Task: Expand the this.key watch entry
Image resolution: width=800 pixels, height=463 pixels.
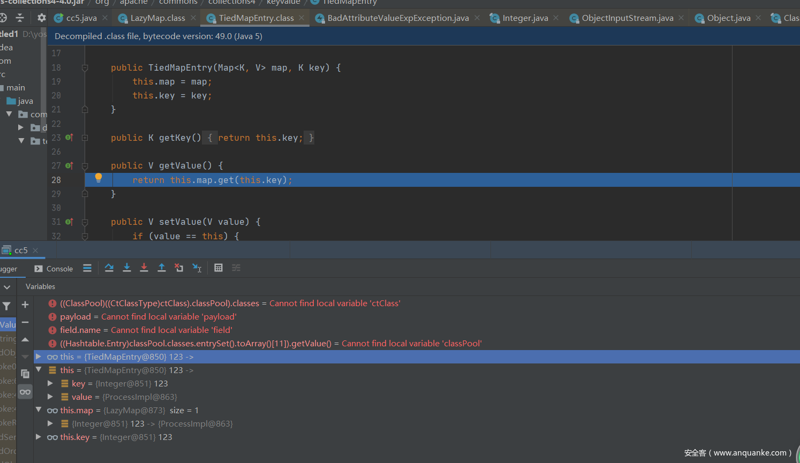Action: [39, 437]
